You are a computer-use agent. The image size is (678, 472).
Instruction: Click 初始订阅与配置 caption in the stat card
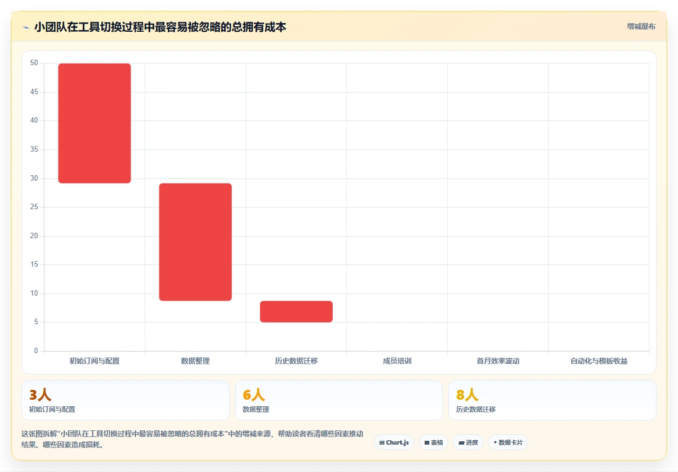pyautogui.click(x=52, y=410)
